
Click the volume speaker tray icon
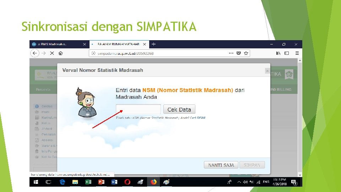(x=245, y=182)
